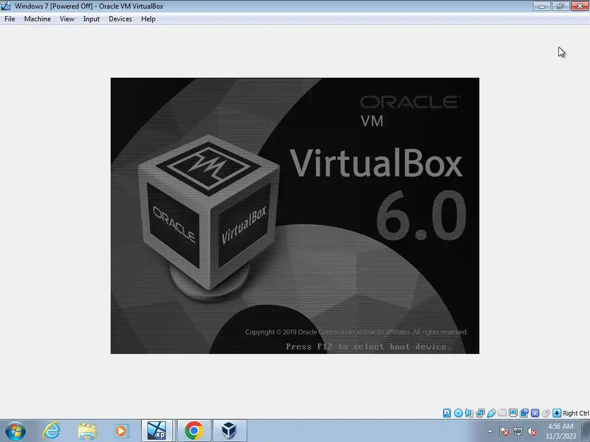The width and height of the screenshot is (590, 442).
Task: Click the display status icon
Action: (x=513, y=413)
